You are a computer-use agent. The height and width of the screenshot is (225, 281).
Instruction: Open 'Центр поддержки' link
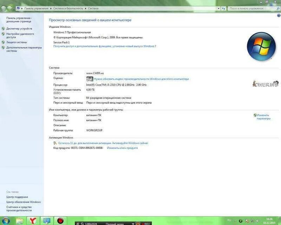pos(17,197)
